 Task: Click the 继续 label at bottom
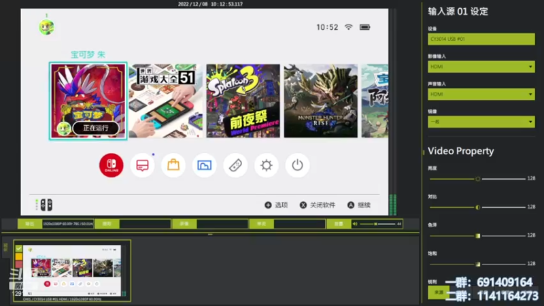(x=364, y=205)
